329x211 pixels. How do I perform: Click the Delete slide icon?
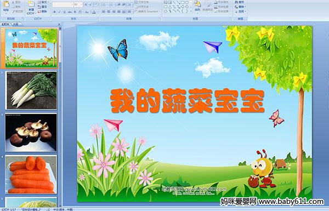(43, 12)
